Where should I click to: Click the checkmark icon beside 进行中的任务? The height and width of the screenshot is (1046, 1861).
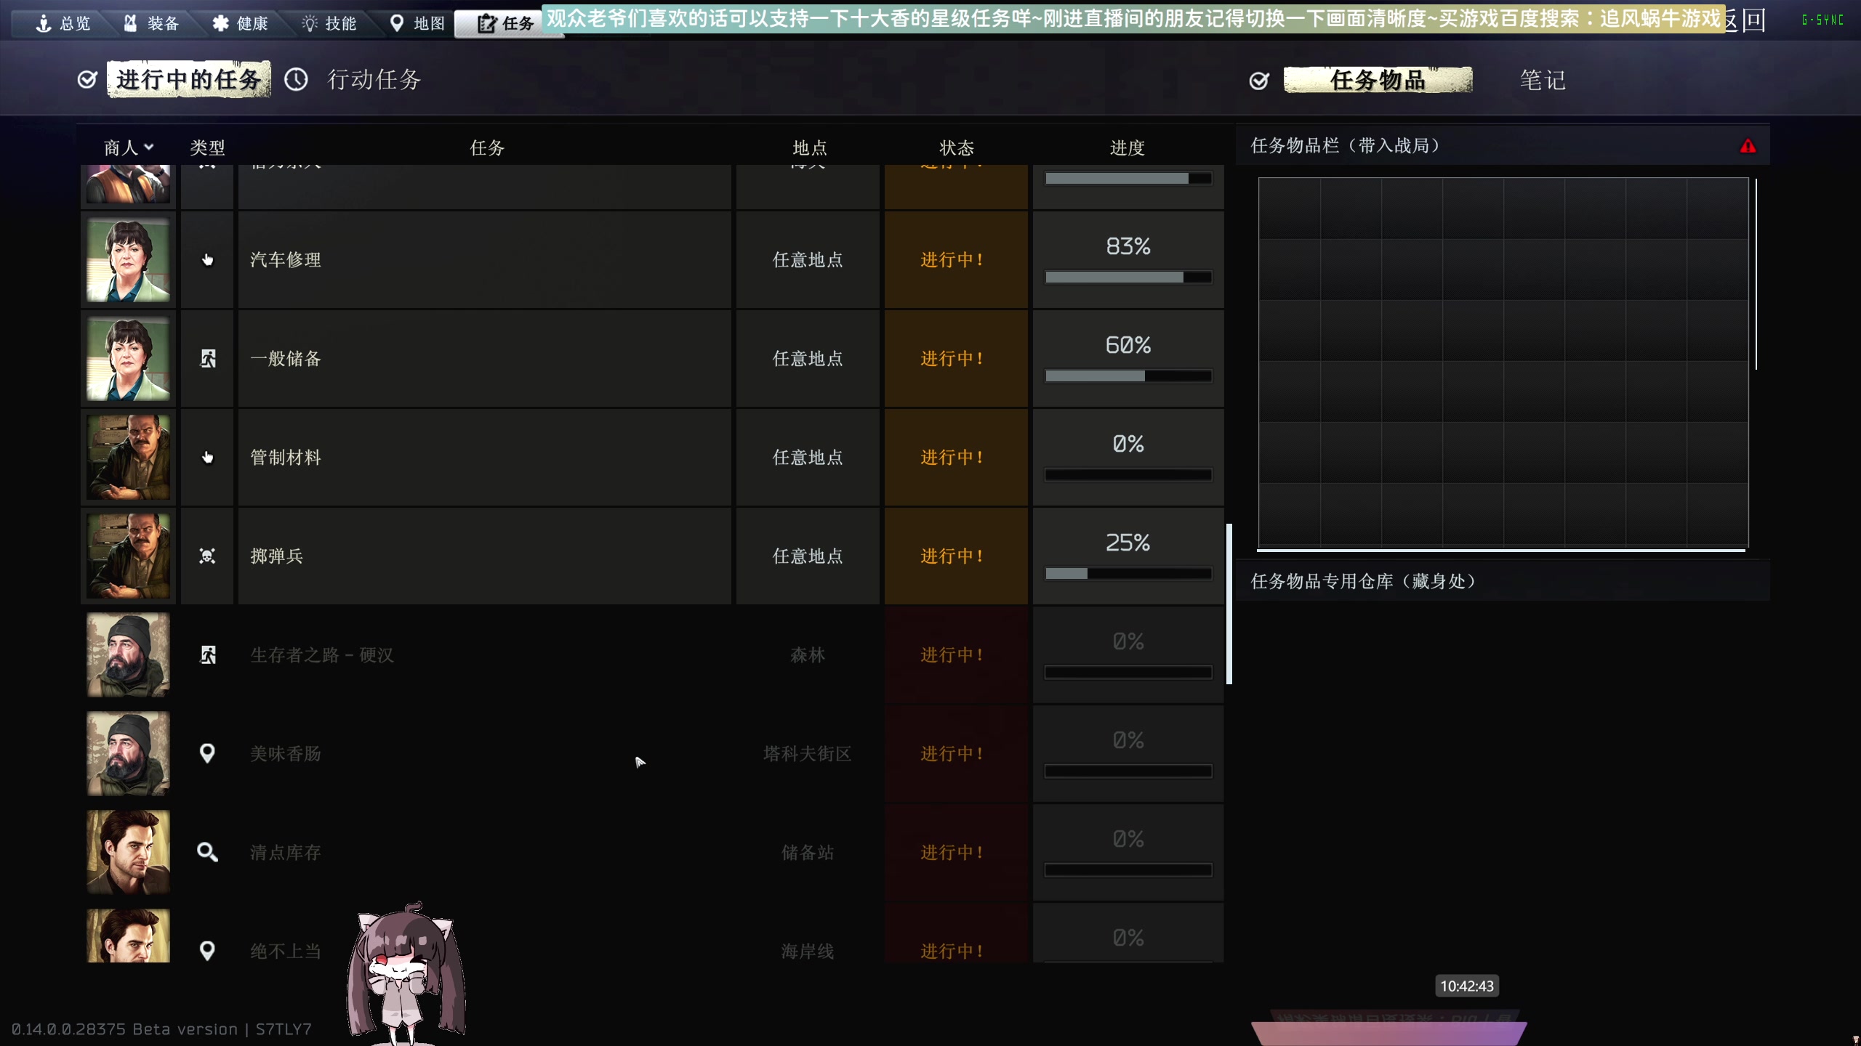point(87,78)
